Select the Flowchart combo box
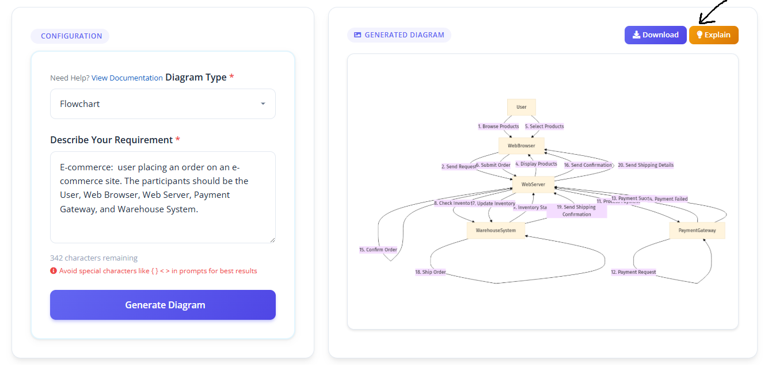 pos(163,104)
